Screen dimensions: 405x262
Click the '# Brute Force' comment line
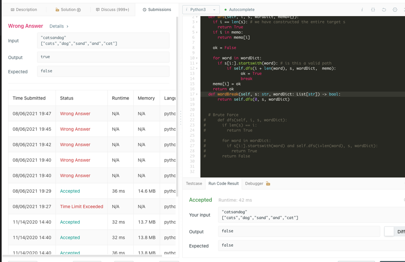[x=223, y=115]
